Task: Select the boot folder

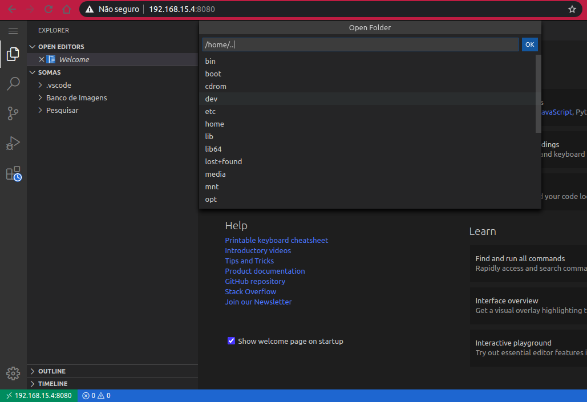Action: [367, 74]
